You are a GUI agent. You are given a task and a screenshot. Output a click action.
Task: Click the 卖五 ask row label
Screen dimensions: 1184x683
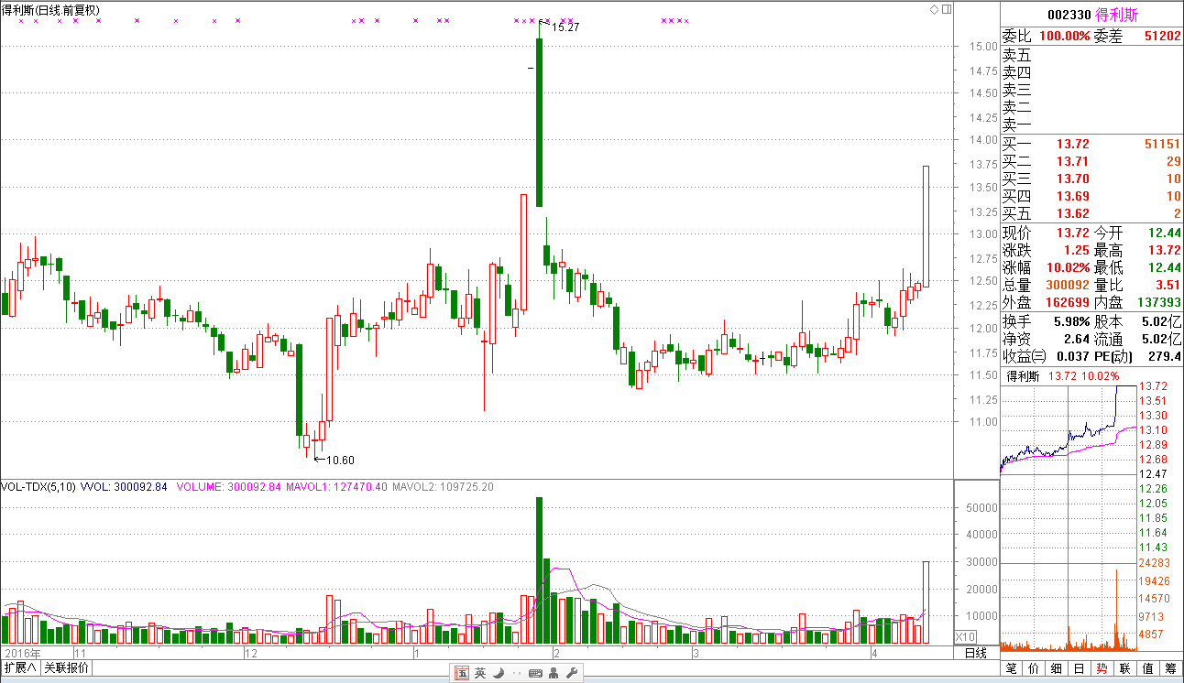click(x=1016, y=55)
